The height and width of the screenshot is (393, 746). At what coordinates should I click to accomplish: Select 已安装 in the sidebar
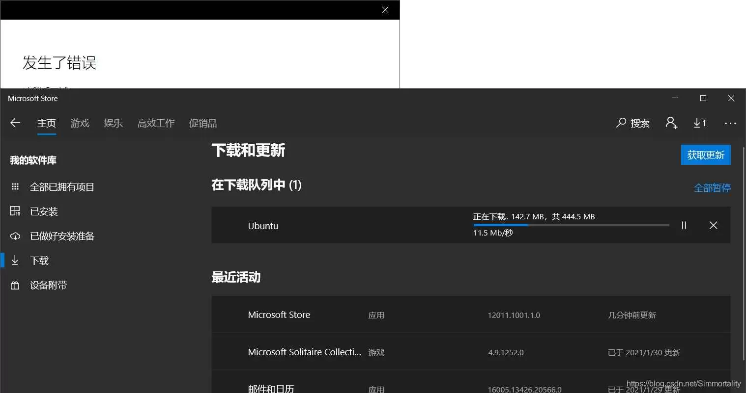click(44, 211)
